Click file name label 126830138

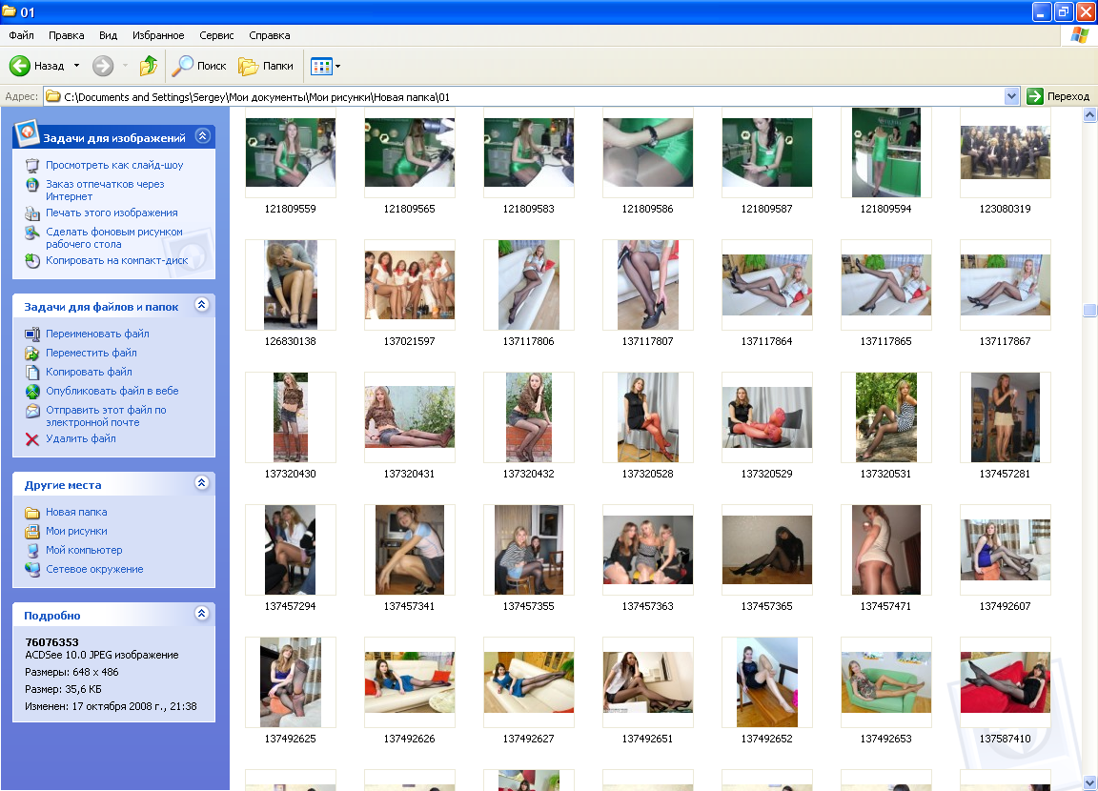click(x=291, y=341)
